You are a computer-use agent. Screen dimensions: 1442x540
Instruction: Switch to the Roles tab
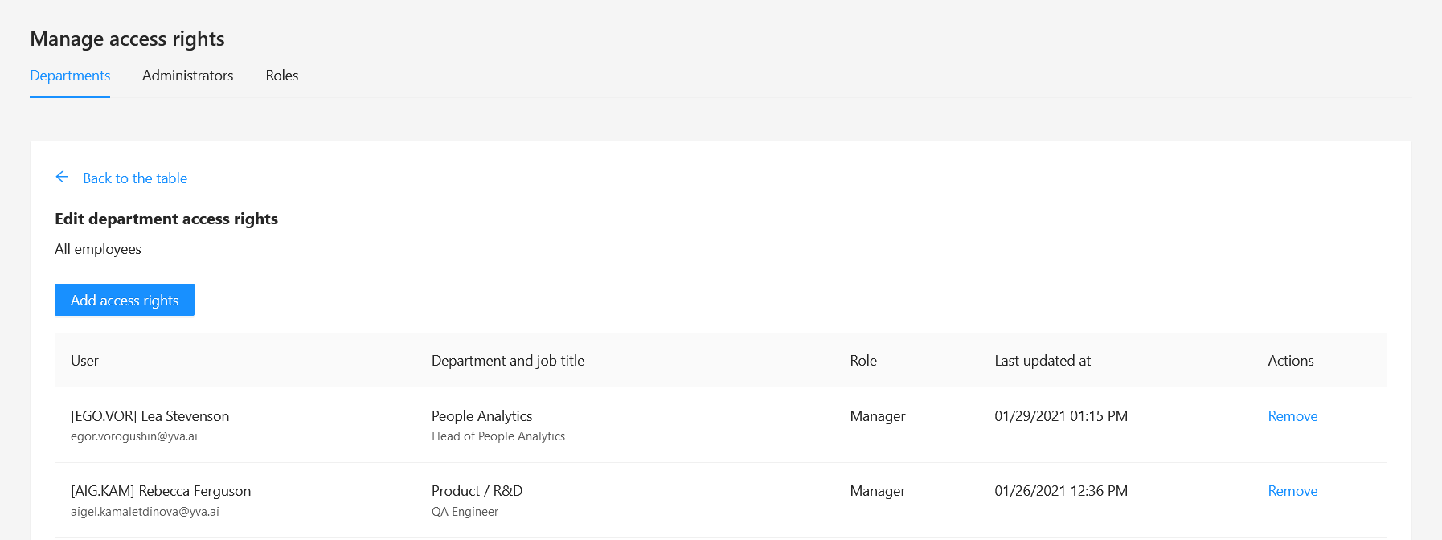click(x=282, y=76)
